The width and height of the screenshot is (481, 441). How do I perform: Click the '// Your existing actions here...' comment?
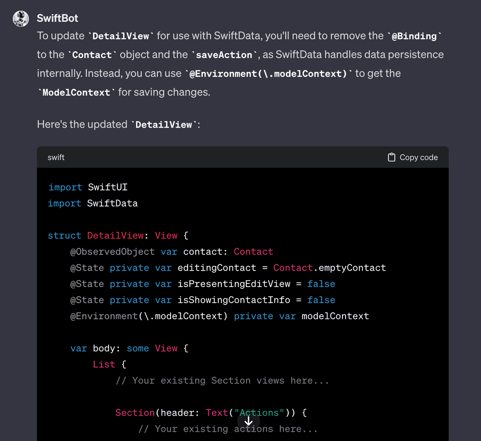228,429
